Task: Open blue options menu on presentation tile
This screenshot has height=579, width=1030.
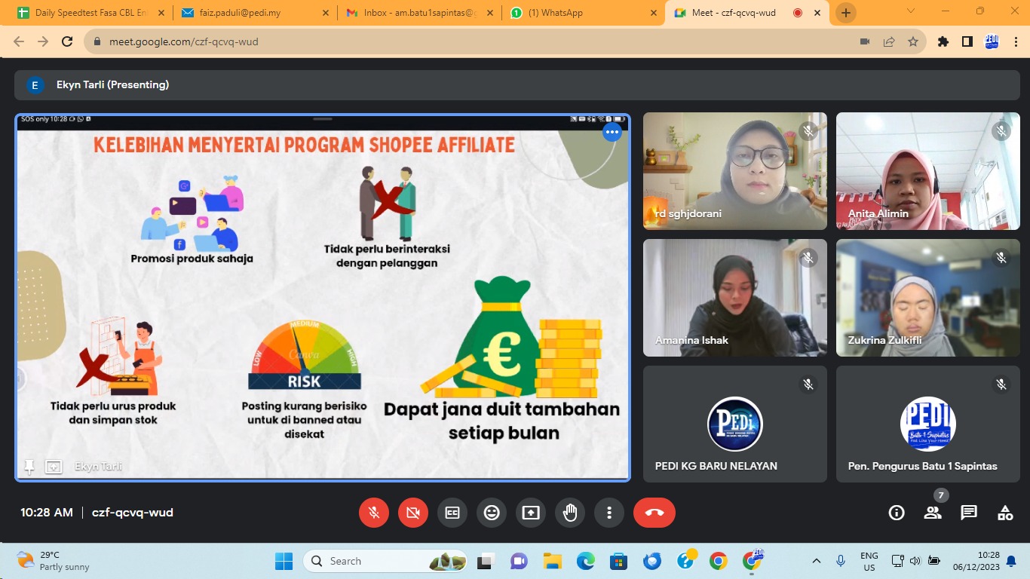Action: pos(612,133)
